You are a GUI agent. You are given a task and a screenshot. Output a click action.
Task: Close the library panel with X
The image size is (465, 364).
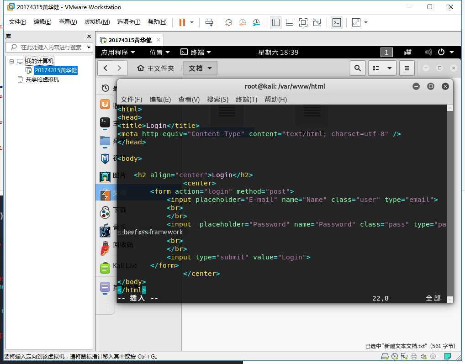tap(89, 36)
